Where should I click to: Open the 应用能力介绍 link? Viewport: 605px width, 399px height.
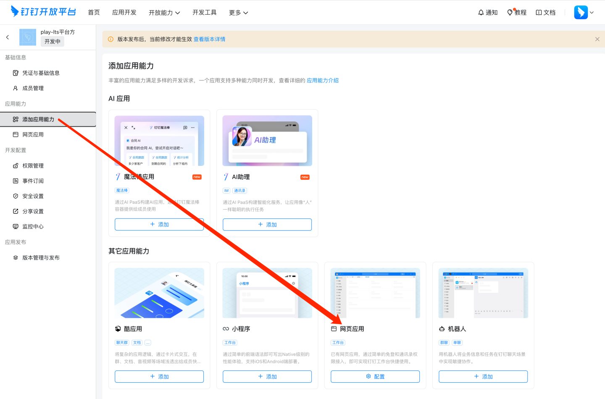click(x=322, y=79)
